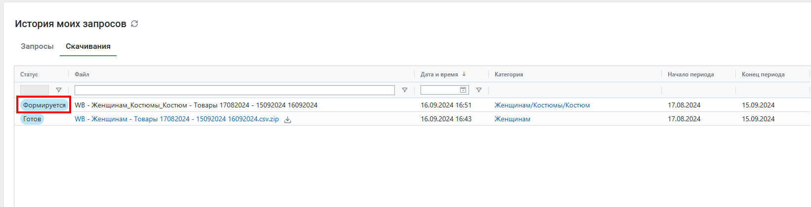
Task: Select the Скачивания tab
Action: (x=88, y=46)
